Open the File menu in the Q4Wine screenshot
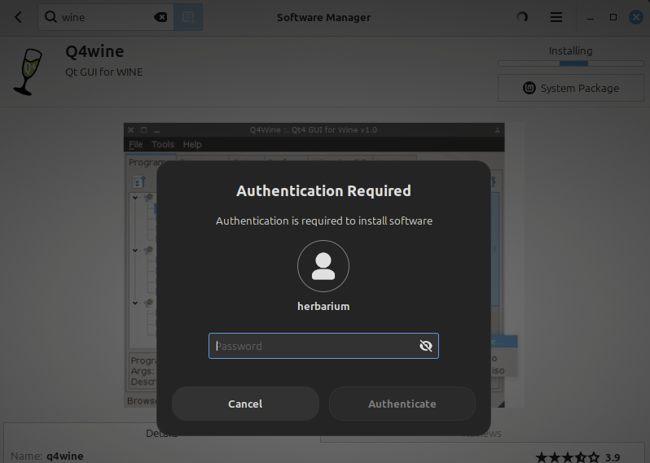Image resolution: width=650 pixels, height=463 pixels. [135, 145]
